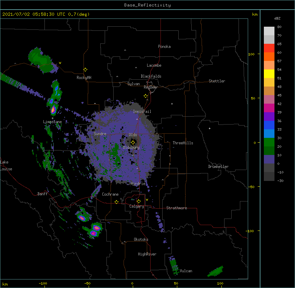Click the Calgary label
Image resolution: width=295 pixels, height=288 pixels.
137,206
